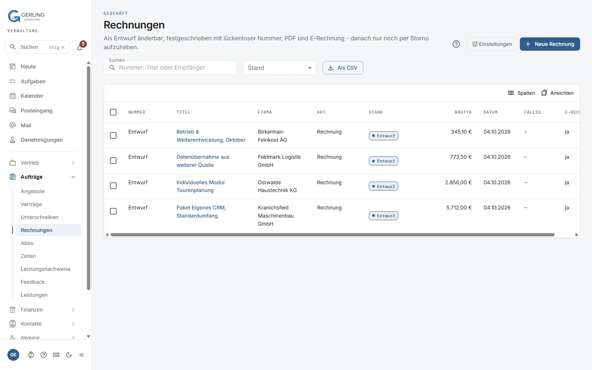This screenshot has height=370, width=592.
Task: Open the help question mark next to Einstellungen
Action: 456,44
